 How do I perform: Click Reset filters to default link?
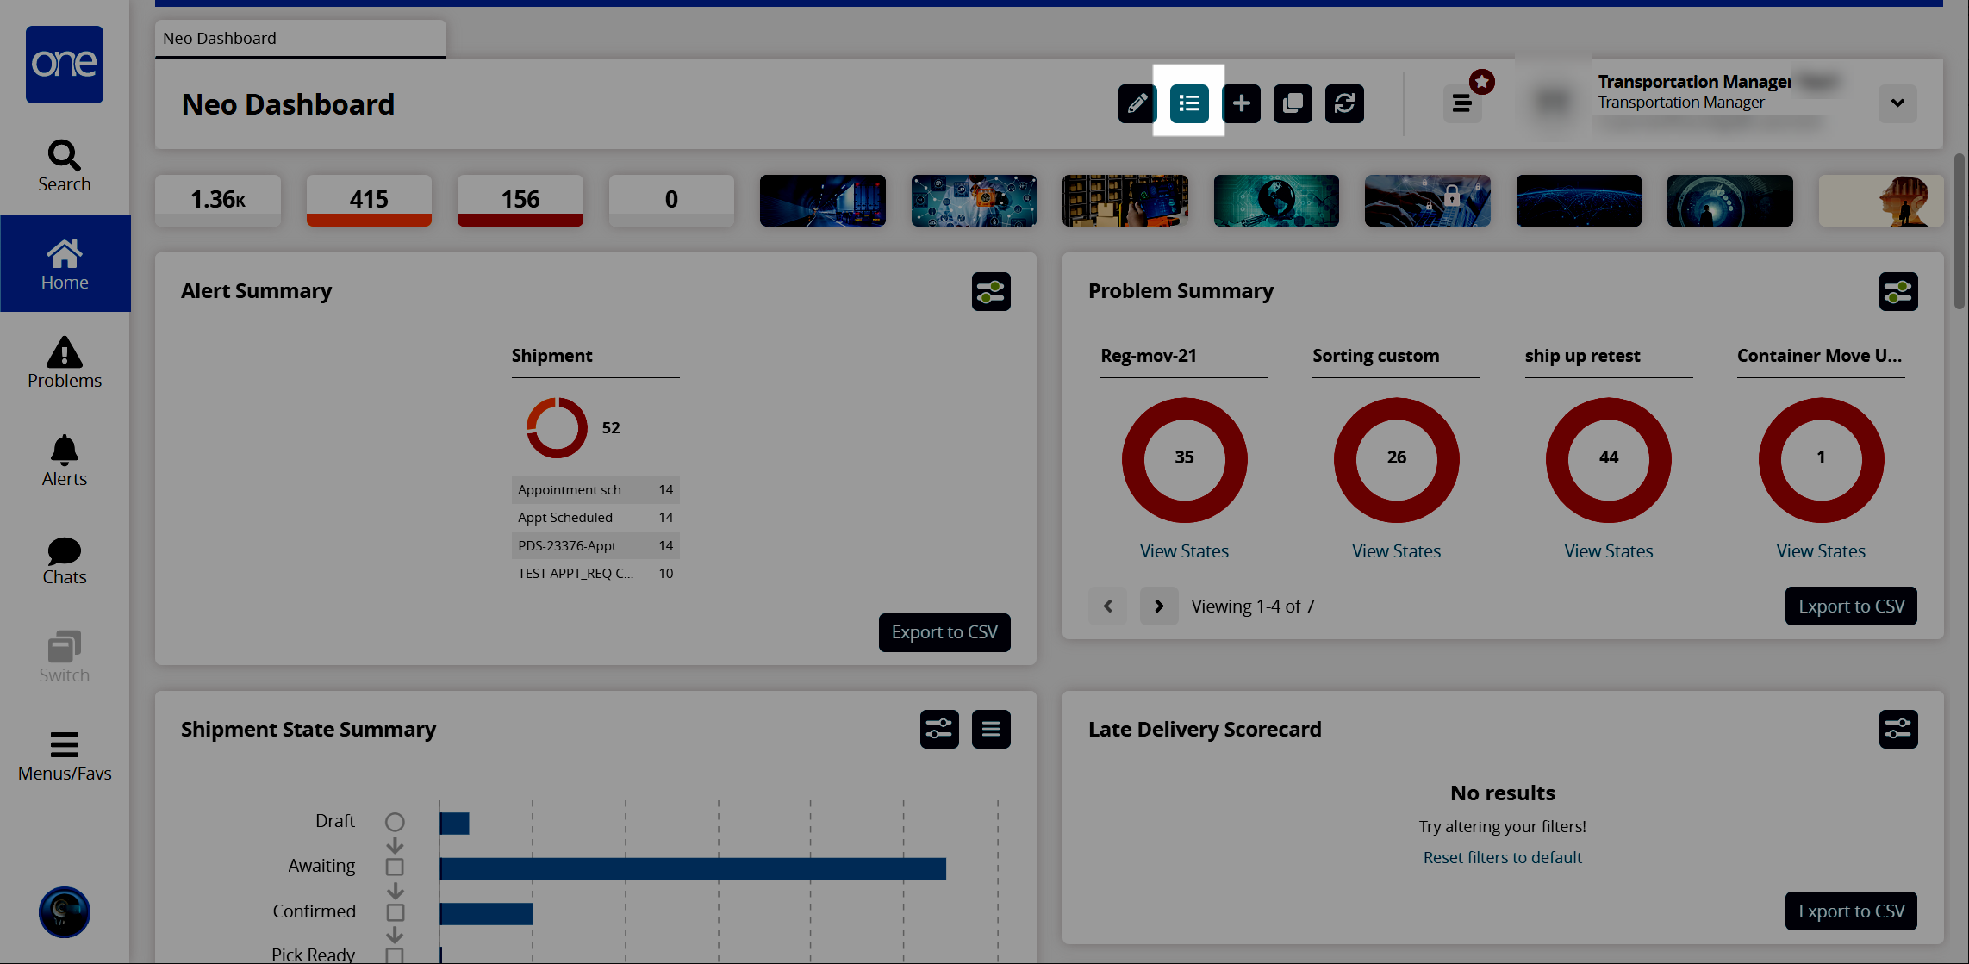(1502, 857)
